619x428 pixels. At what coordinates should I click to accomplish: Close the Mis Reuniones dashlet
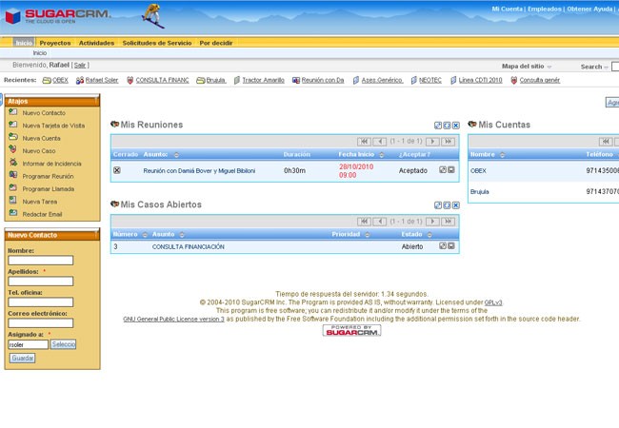coord(456,126)
